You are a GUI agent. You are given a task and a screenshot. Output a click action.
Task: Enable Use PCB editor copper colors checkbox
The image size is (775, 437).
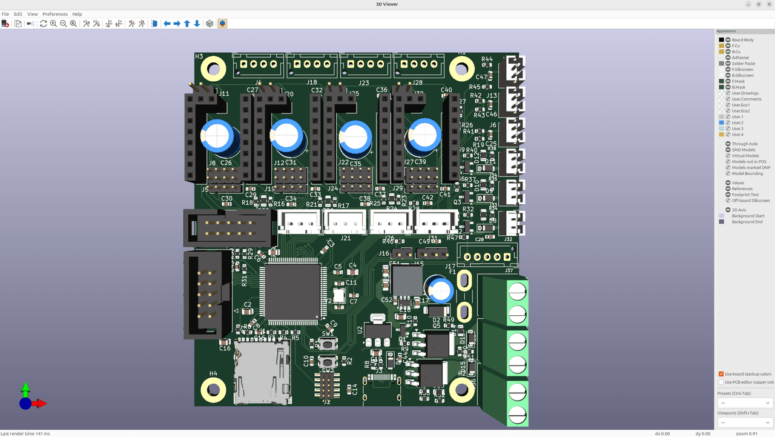[x=721, y=382]
